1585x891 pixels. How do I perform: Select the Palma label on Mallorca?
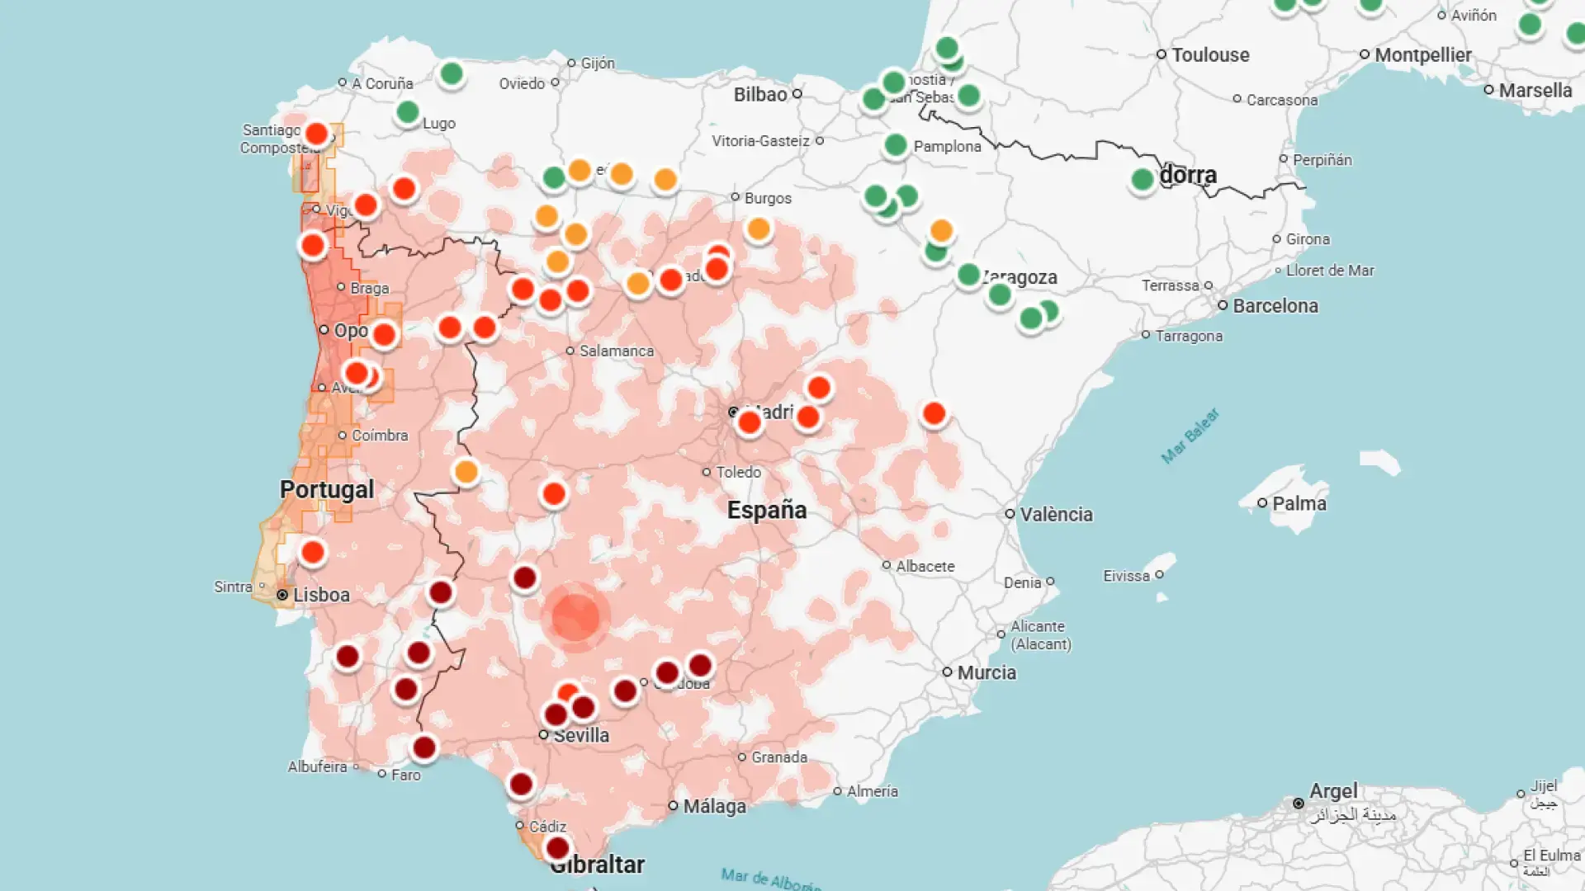[1299, 503]
